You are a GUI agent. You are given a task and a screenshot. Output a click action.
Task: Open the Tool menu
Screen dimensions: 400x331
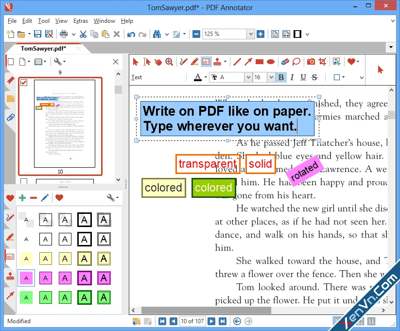click(x=44, y=21)
